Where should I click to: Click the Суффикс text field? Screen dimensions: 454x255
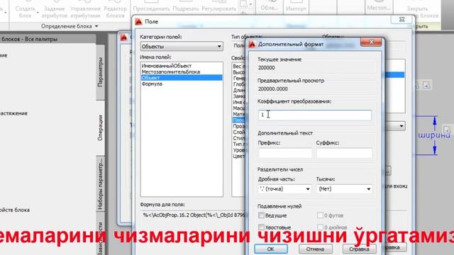tap(344, 153)
